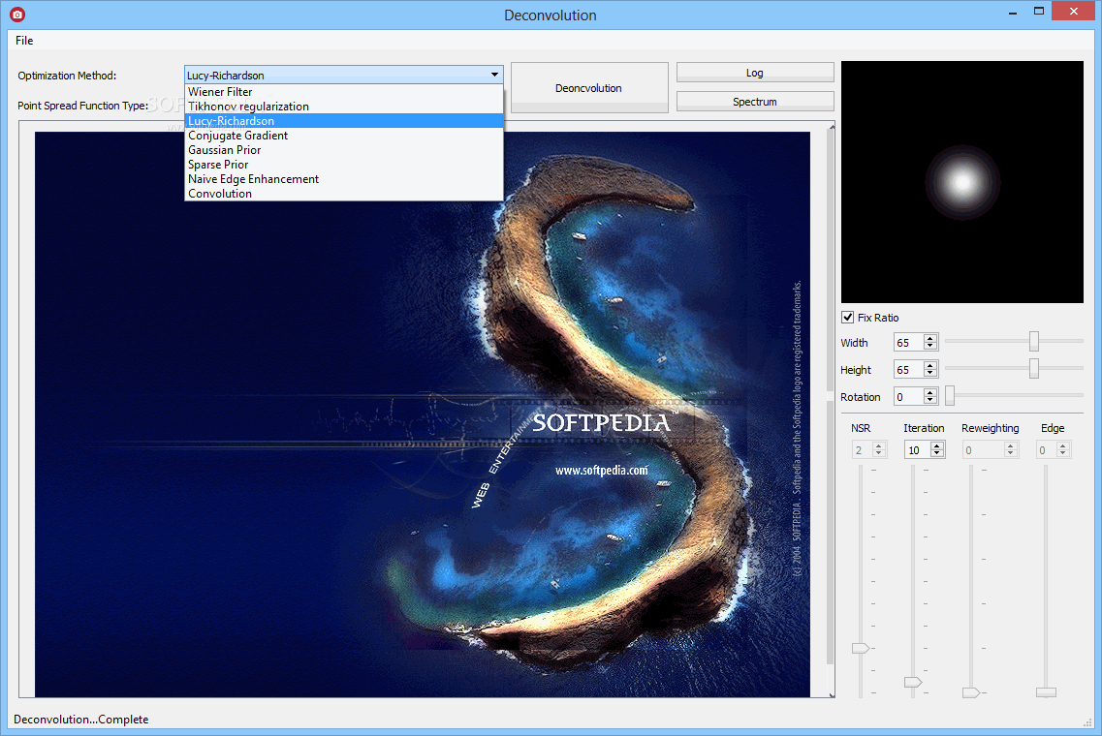Select the highlighted Lucy-Richardson entry

(344, 121)
